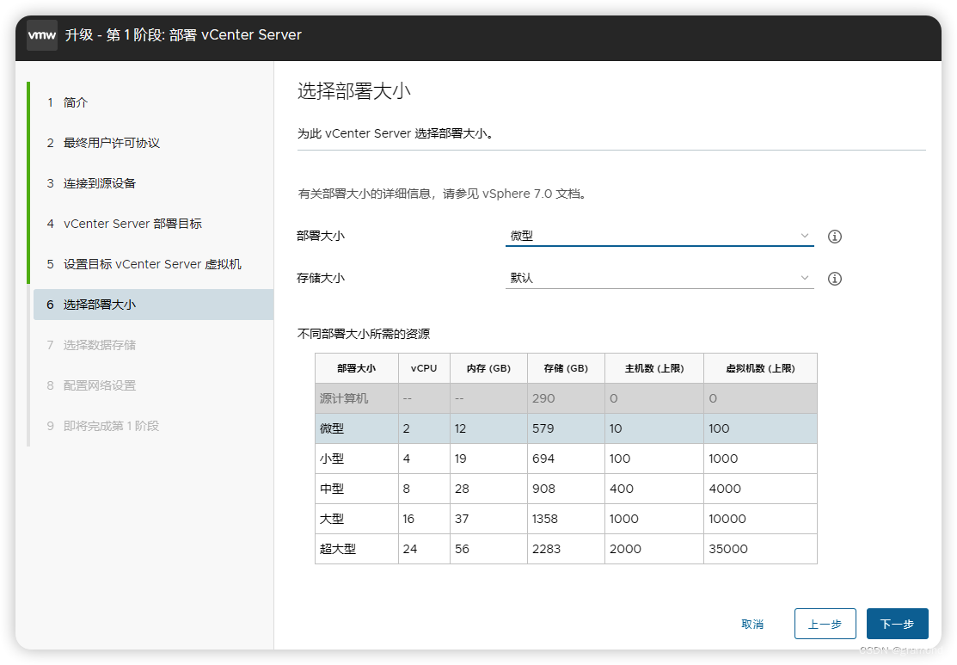
Task: Expand the 存储大小 dropdown showing 默认
Action: click(x=659, y=278)
